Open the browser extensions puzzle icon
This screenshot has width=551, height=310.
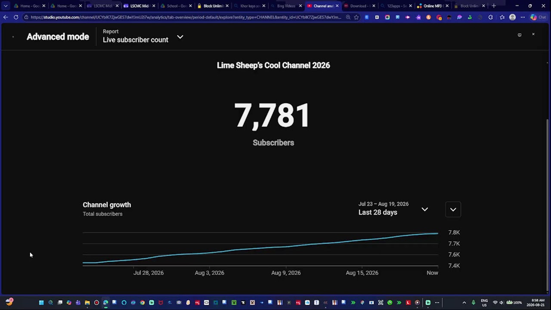(491, 17)
